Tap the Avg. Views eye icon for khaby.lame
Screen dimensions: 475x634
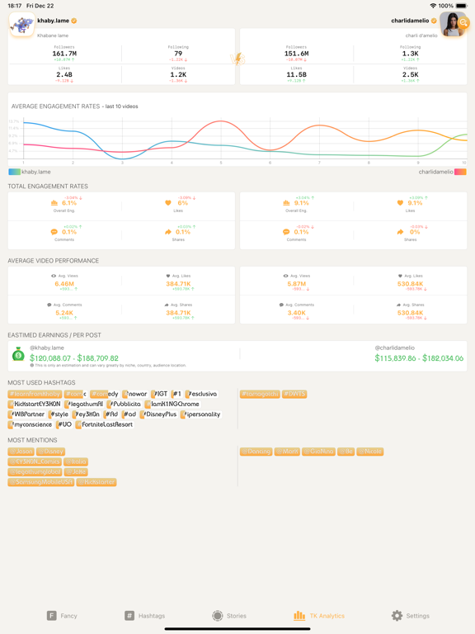(54, 276)
